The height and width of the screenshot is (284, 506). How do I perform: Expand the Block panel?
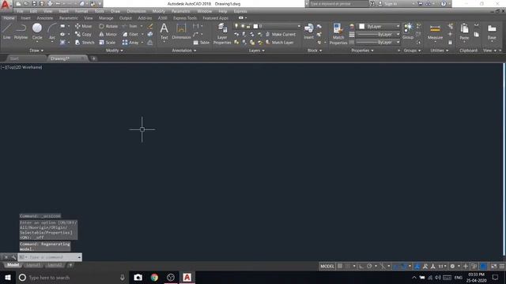pos(315,50)
